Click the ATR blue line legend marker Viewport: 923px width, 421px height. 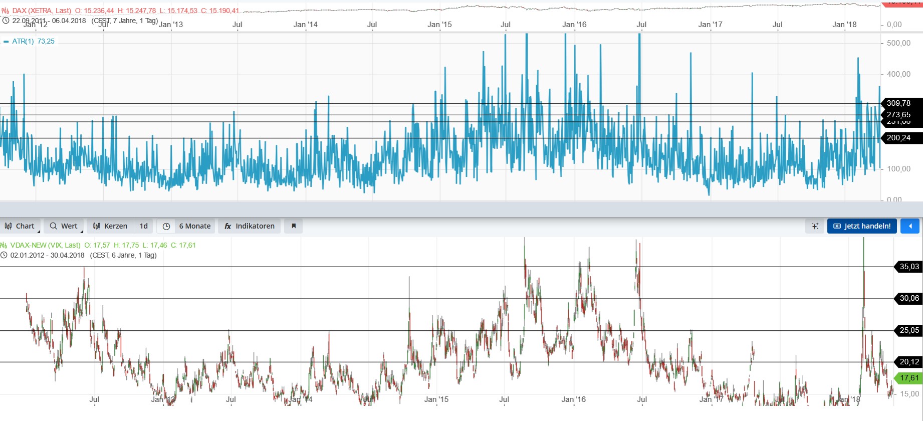click(6, 42)
